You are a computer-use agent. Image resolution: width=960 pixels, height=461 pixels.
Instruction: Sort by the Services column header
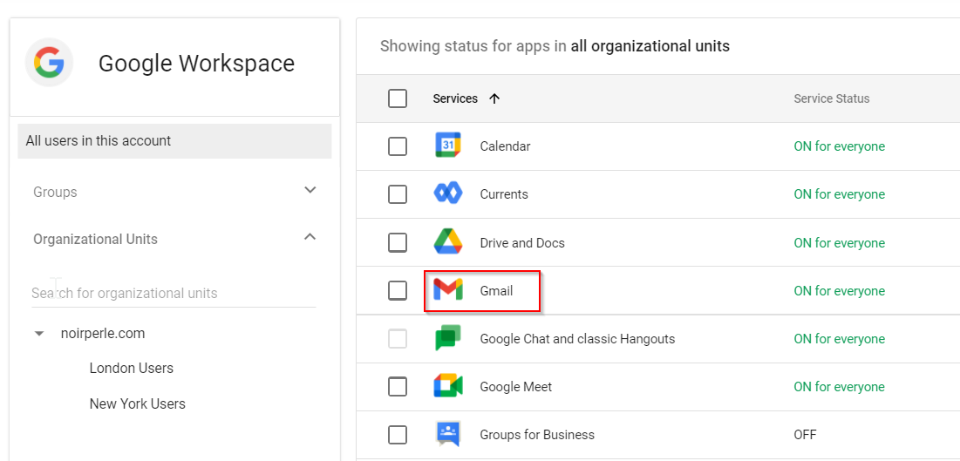[456, 98]
